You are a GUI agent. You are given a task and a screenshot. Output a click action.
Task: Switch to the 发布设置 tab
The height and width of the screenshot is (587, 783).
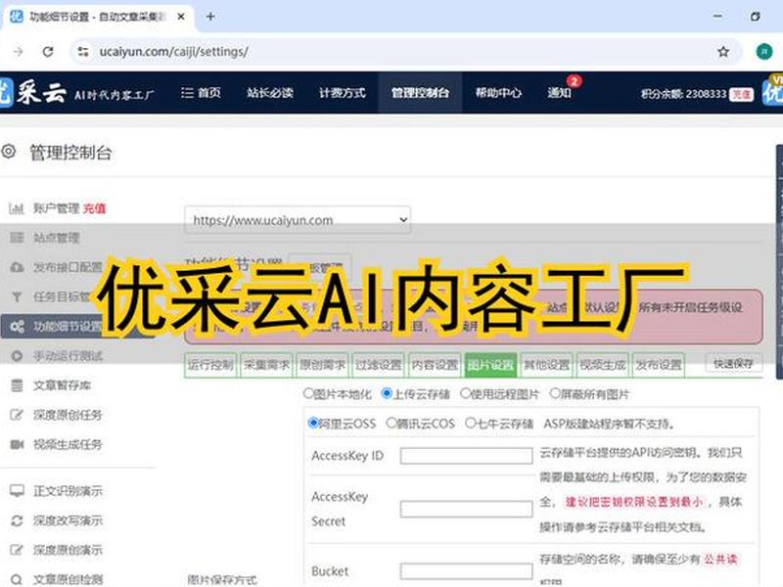pyautogui.click(x=658, y=365)
